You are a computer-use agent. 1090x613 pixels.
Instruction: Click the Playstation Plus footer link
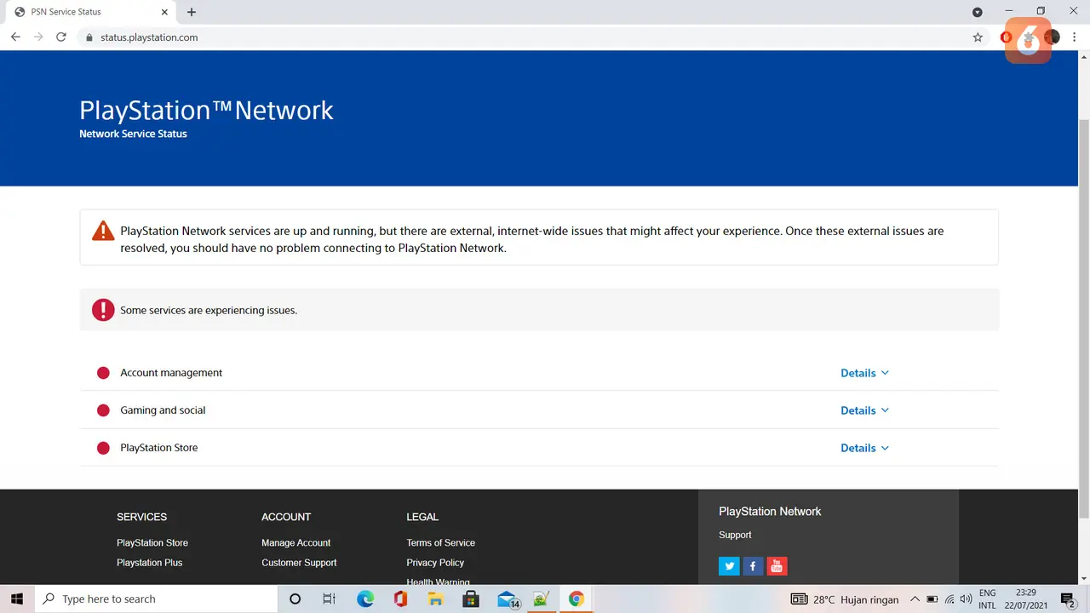click(150, 563)
